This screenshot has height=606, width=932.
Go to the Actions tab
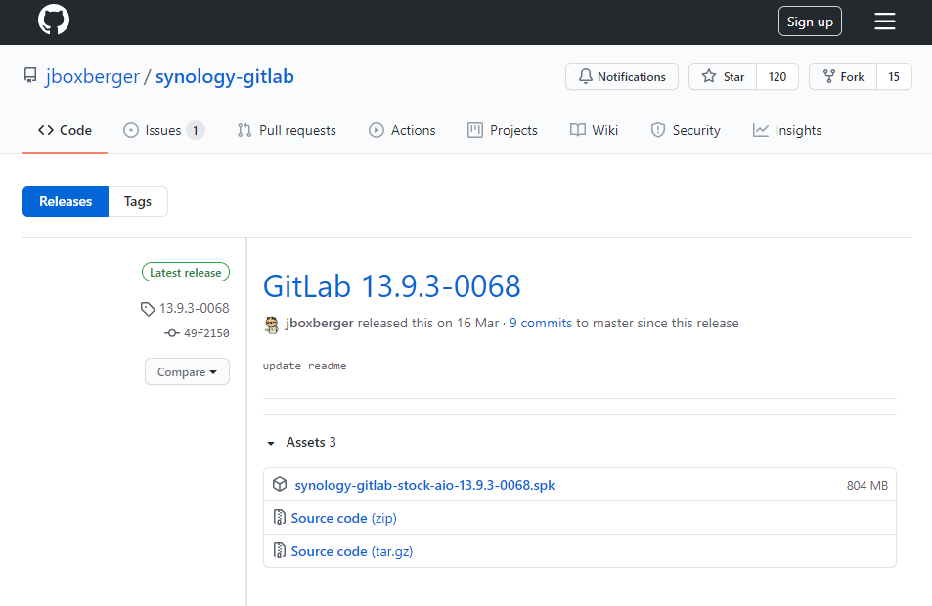(402, 130)
